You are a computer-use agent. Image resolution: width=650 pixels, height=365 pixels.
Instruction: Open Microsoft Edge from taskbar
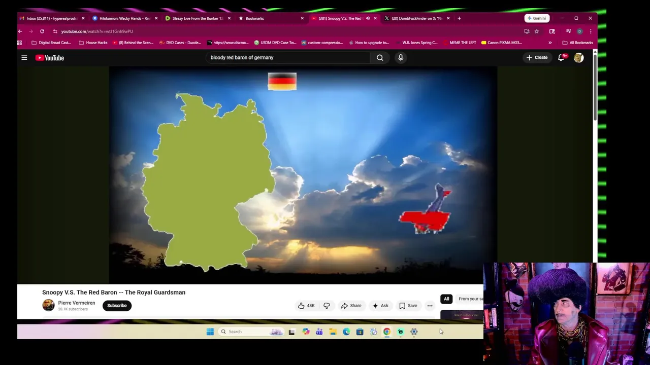tap(346, 332)
